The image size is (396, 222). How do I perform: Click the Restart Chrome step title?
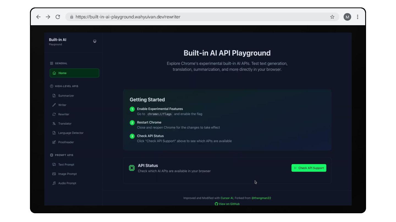click(149, 122)
